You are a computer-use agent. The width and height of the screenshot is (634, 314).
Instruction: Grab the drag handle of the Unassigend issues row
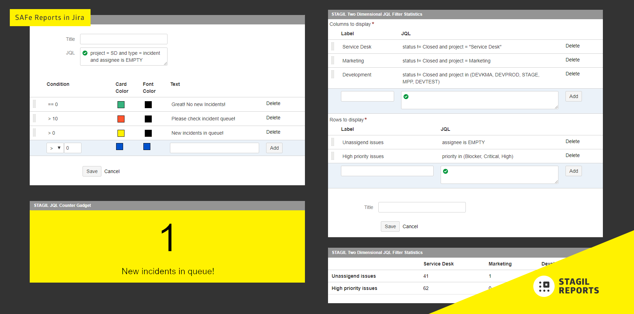pos(333,142)
